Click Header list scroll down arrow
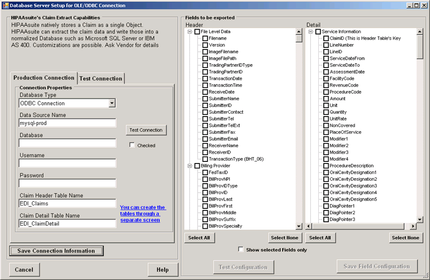 [x=299, y=226]
